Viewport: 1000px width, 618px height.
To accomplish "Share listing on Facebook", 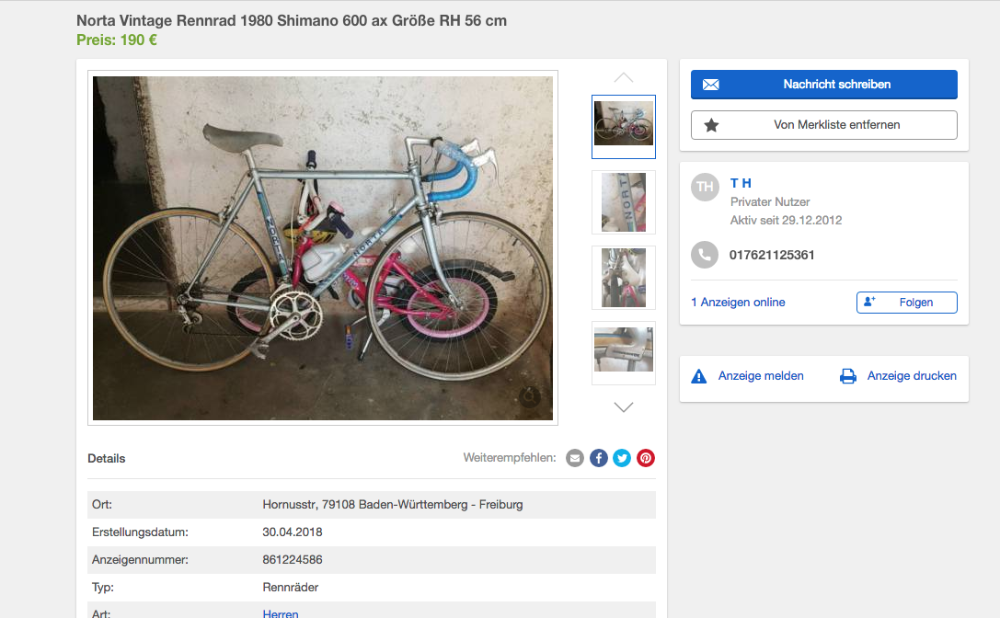I will (599, 458).
